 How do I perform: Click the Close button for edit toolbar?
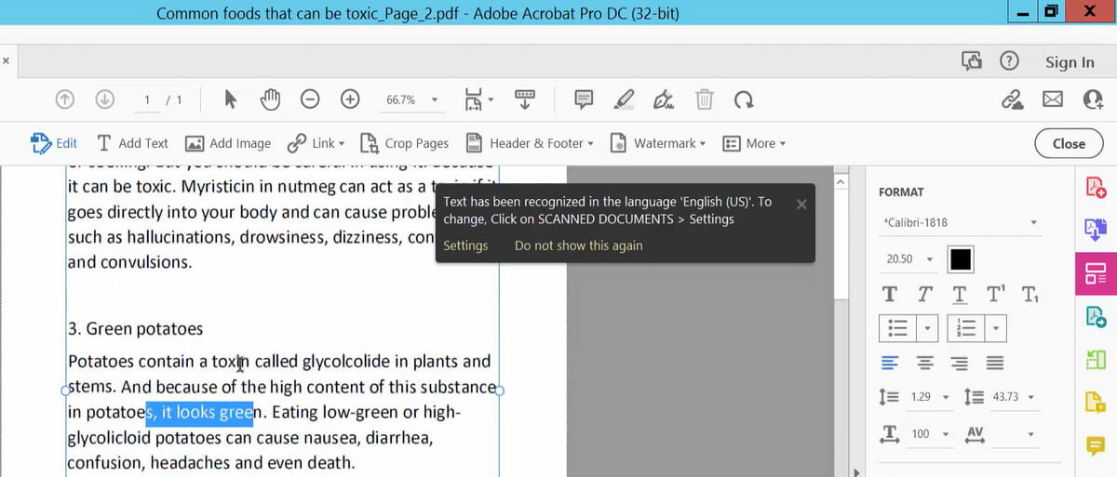coord(1068,143)
